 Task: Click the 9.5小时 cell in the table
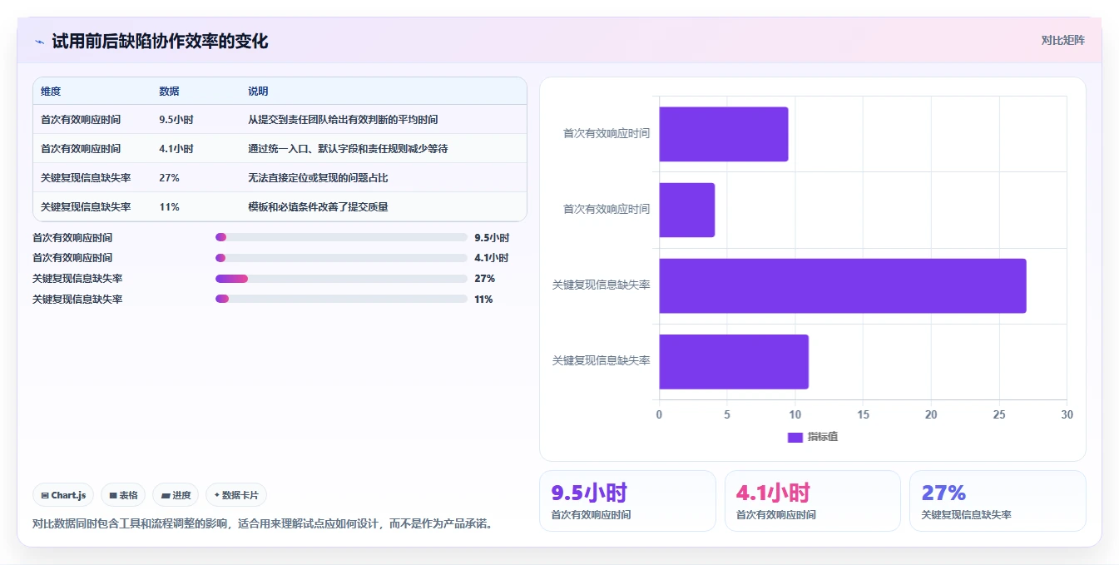click(176, 120)
